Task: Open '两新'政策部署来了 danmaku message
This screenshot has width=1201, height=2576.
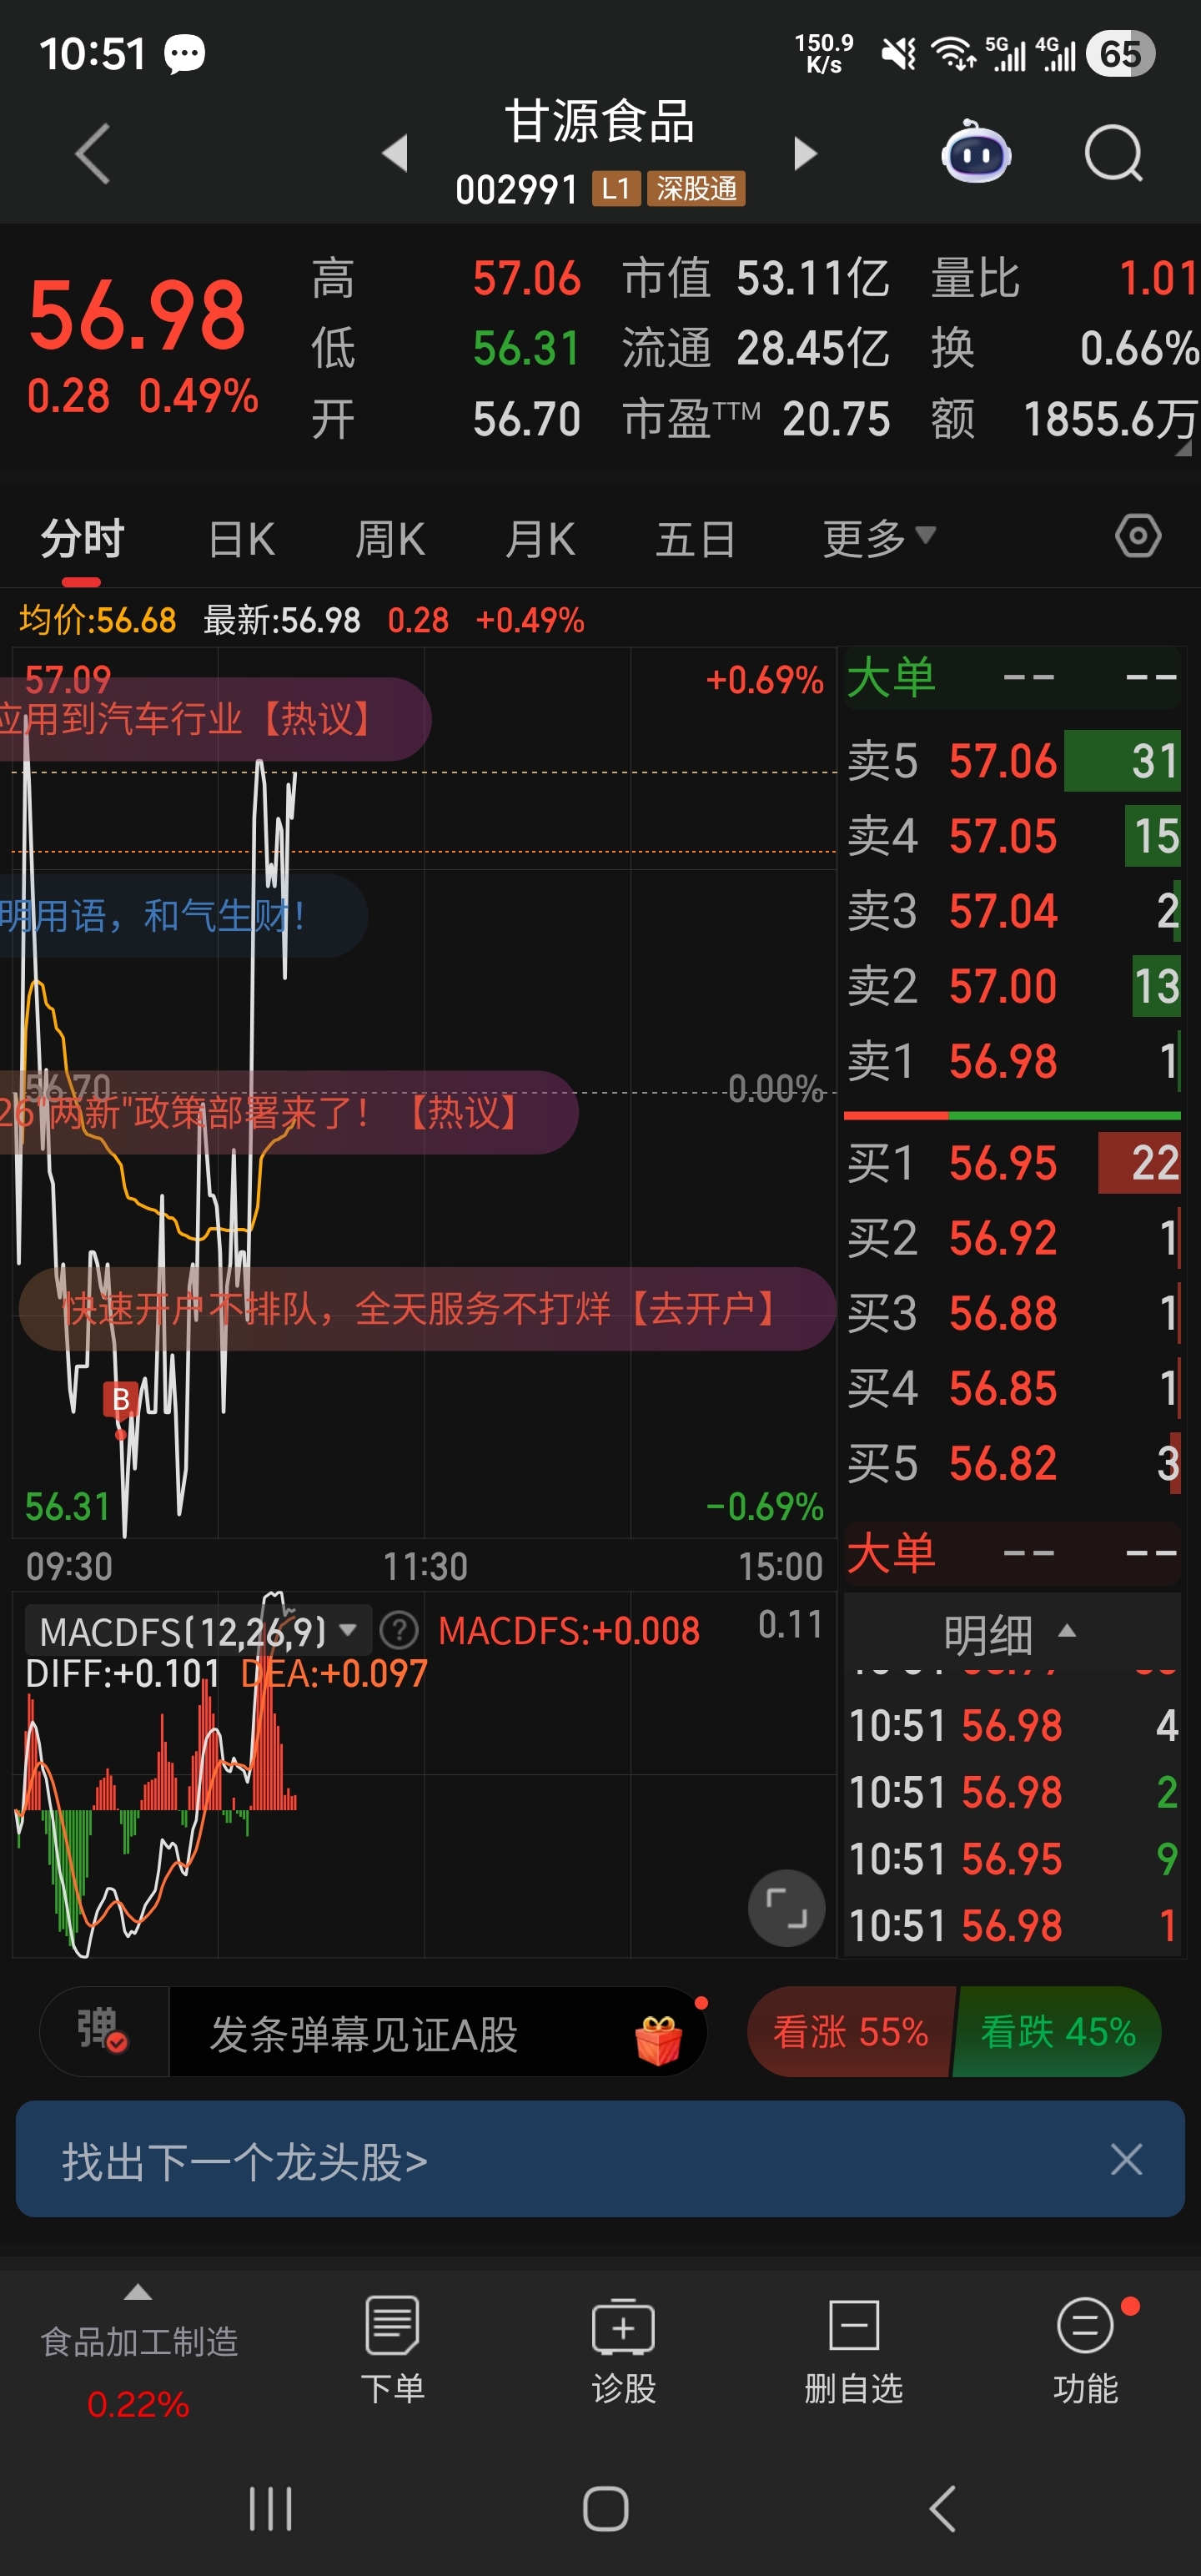Action: 288,1112
